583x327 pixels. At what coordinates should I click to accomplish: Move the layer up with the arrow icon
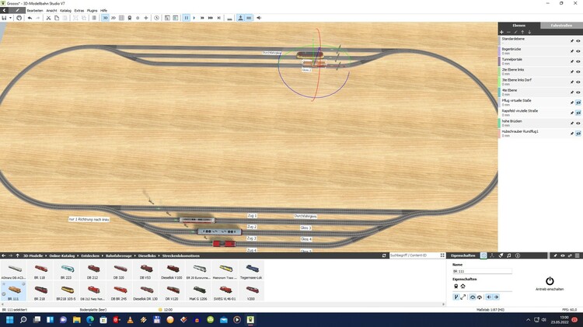click(522, 33)
